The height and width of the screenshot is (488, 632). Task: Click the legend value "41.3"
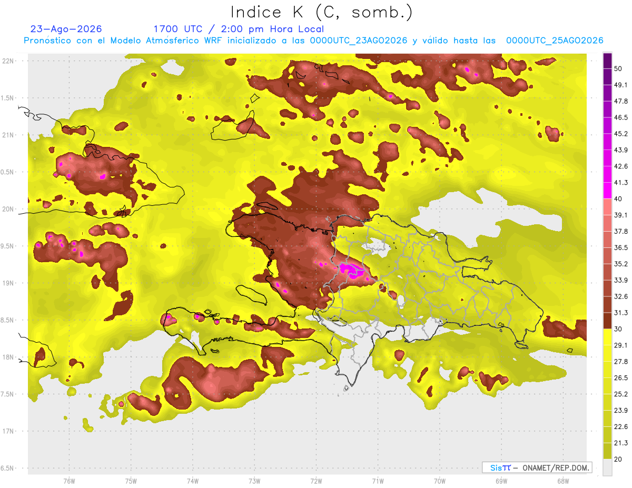pyautogui.click(x=621, y=183)
